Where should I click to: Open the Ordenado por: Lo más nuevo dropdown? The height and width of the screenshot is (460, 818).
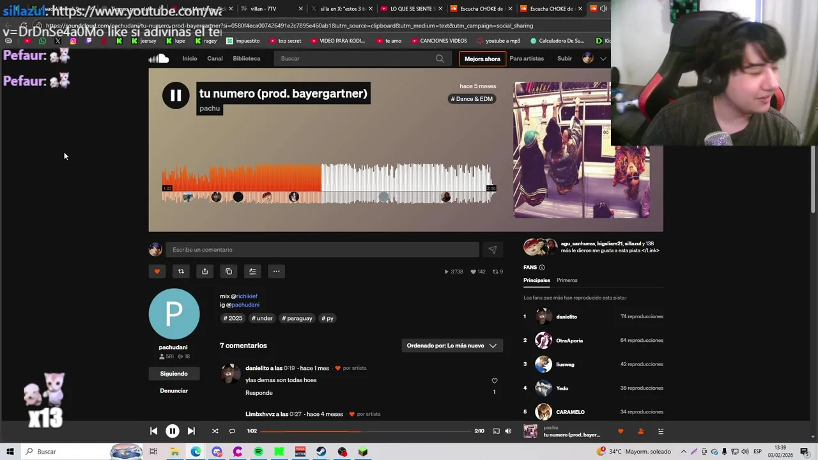pyautogui.click(x=452, y=346)
